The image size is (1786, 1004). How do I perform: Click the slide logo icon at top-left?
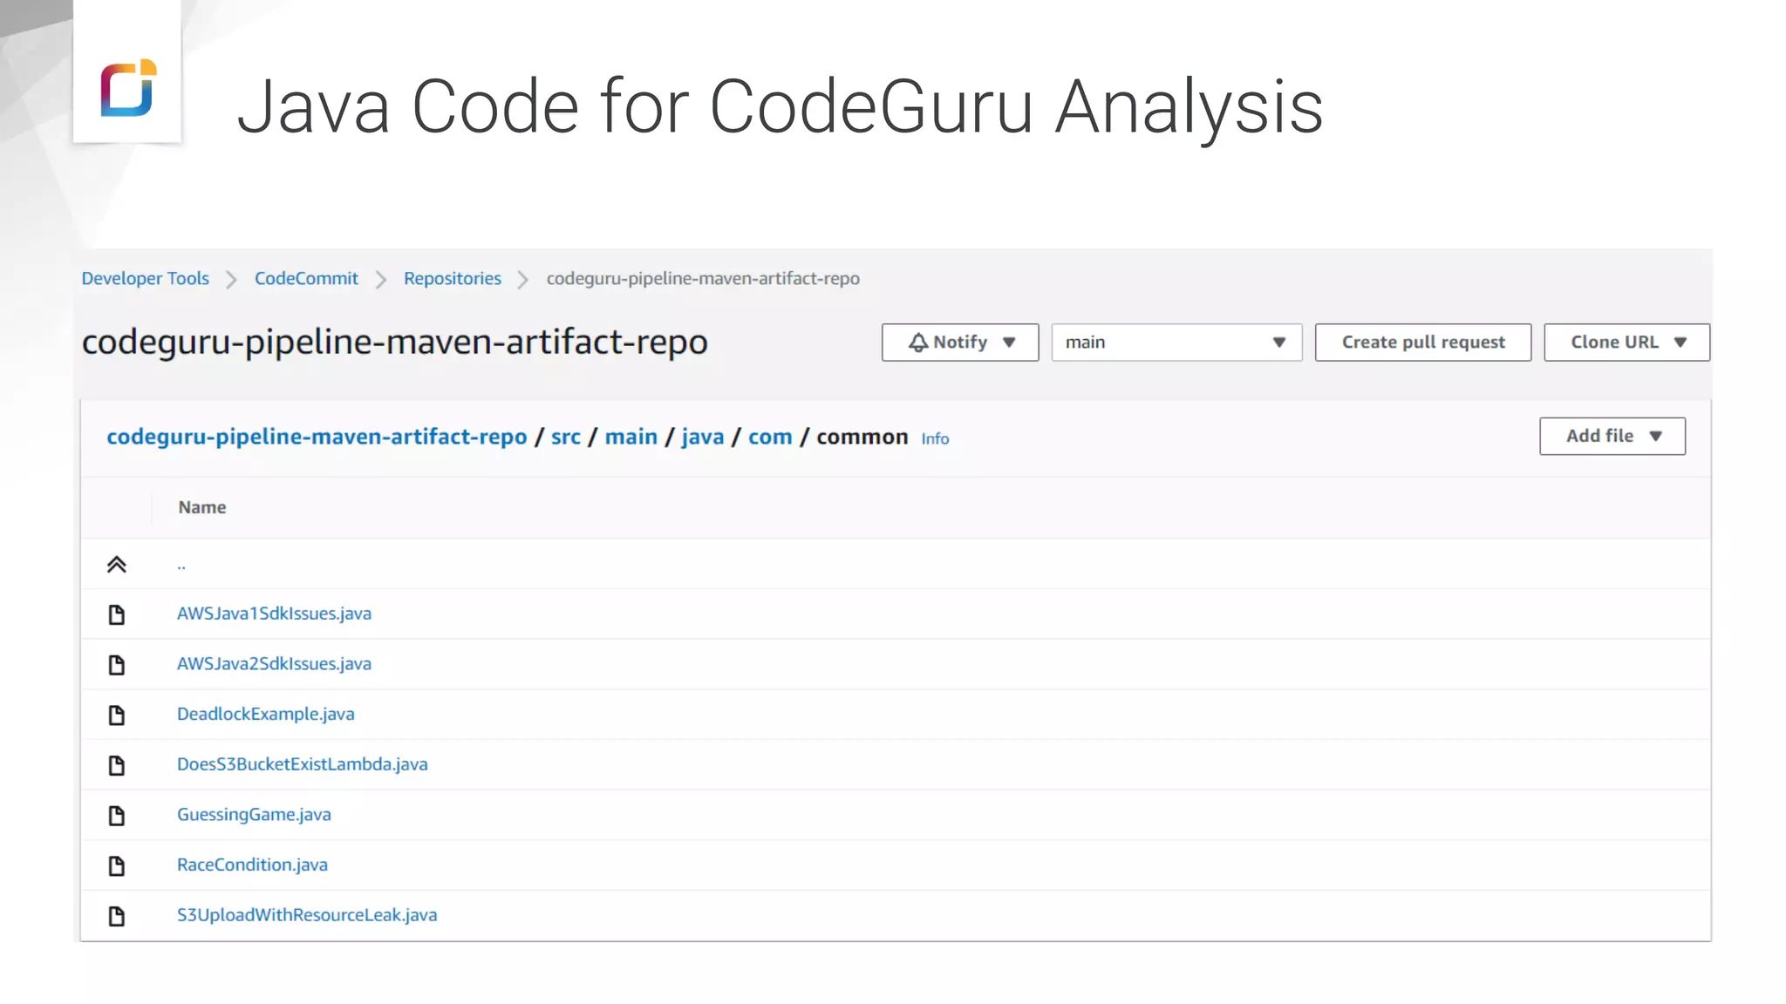click(x=127, y=87)
